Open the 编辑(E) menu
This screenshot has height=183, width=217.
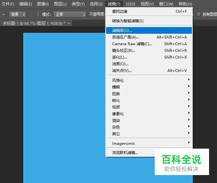(26, 4)
